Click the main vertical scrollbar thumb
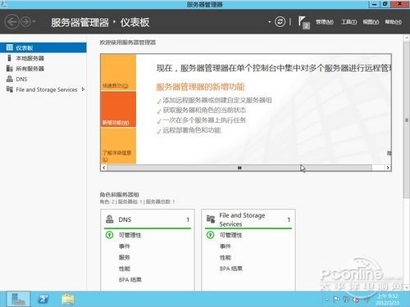 click(407, 120)
